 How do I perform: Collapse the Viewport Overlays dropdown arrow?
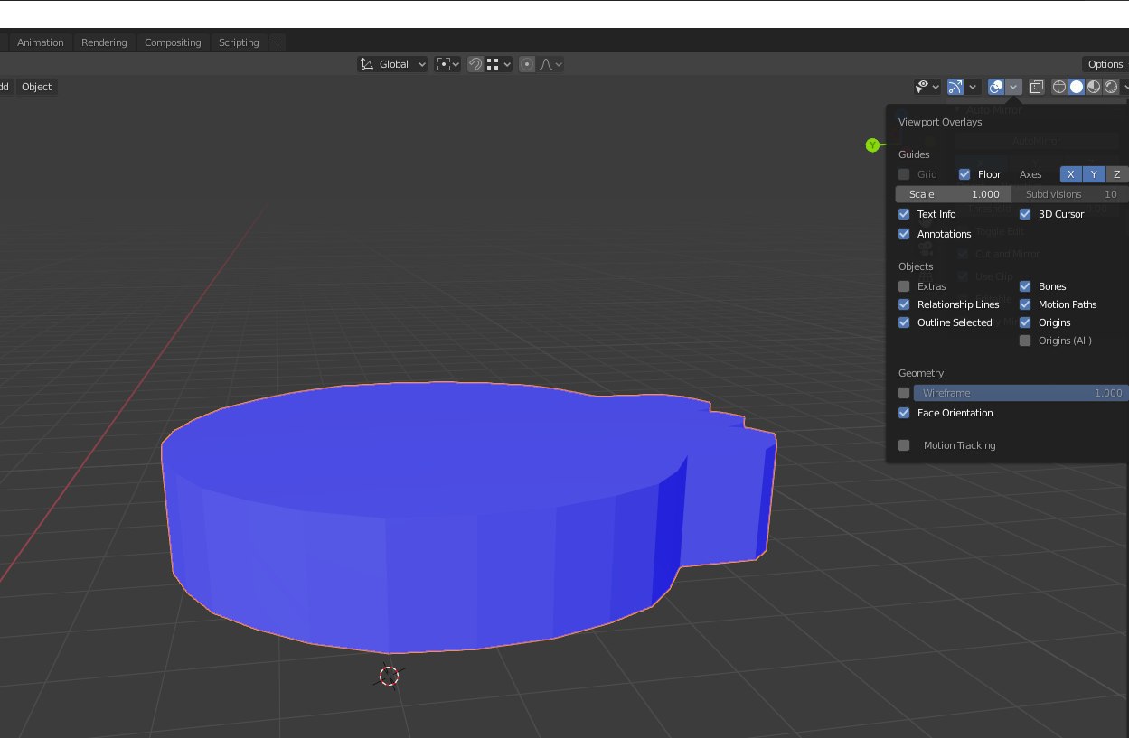coord(1014,87)
